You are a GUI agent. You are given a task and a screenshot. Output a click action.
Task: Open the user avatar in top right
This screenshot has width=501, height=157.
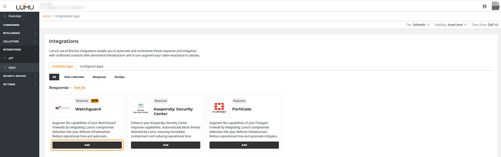(x=495, y=6)
